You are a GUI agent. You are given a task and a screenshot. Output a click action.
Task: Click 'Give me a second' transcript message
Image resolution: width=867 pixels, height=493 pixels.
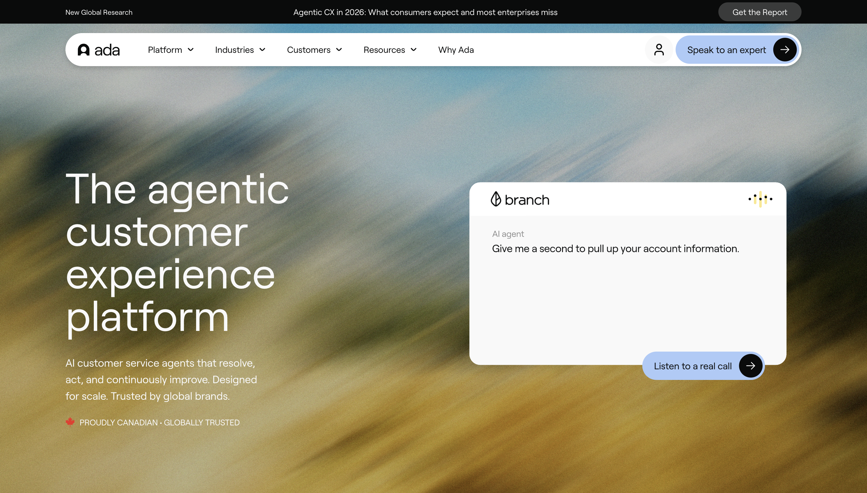click(615, 249)
